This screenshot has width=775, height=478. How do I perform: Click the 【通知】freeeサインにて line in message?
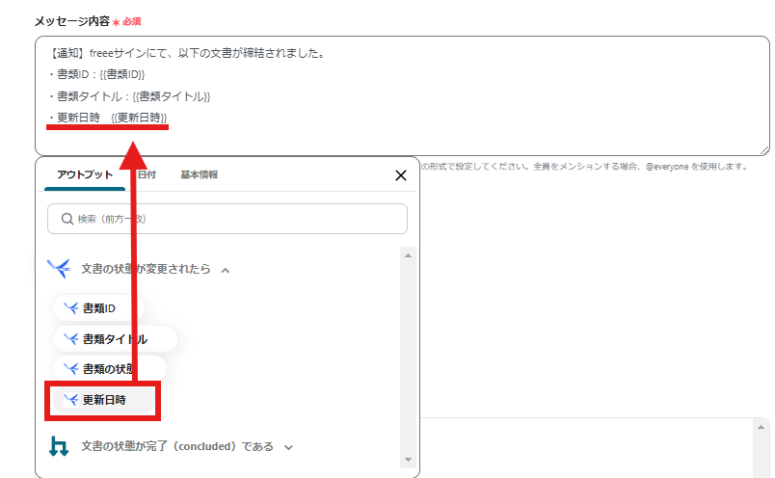[187, 53]
